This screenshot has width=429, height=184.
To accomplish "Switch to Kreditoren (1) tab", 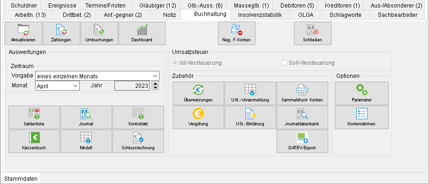I will coord(340,5).
